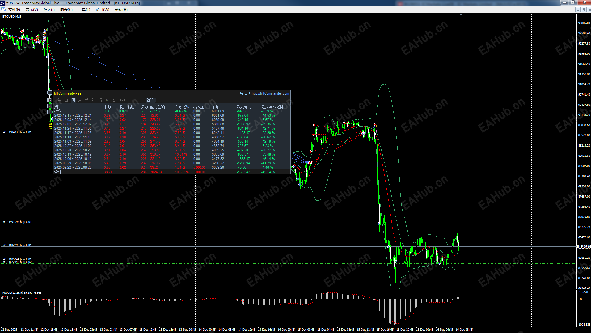Click the 轨迹 track button

click(x=150, y=100)
